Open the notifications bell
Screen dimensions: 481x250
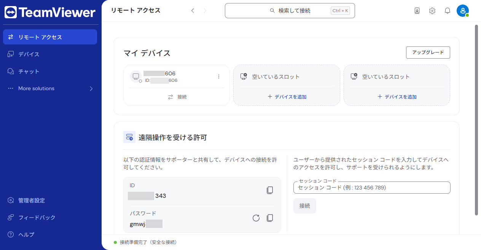448,11
